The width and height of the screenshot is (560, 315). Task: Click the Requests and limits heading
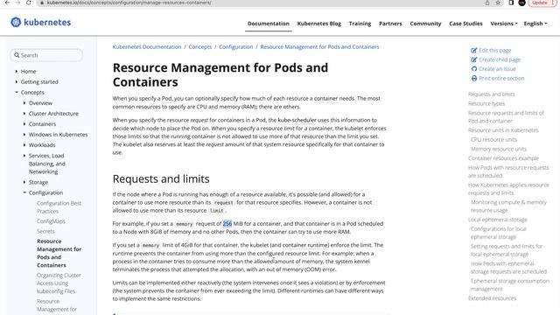[x=161, y=178]
